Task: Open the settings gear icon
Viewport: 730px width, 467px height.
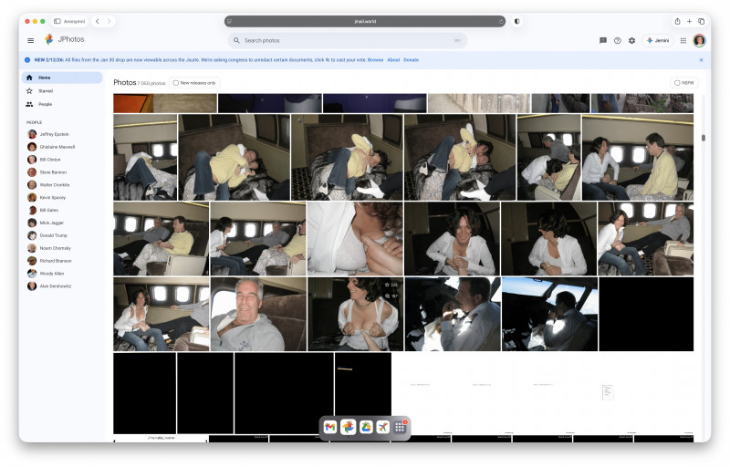Action: pos(631,40)
